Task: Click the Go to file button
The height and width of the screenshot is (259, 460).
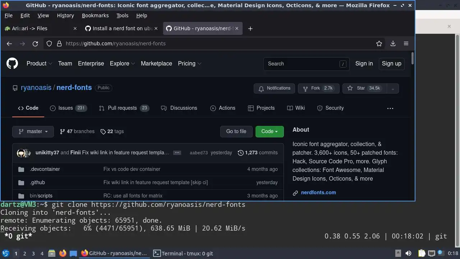Action: (x=236, y=132)
